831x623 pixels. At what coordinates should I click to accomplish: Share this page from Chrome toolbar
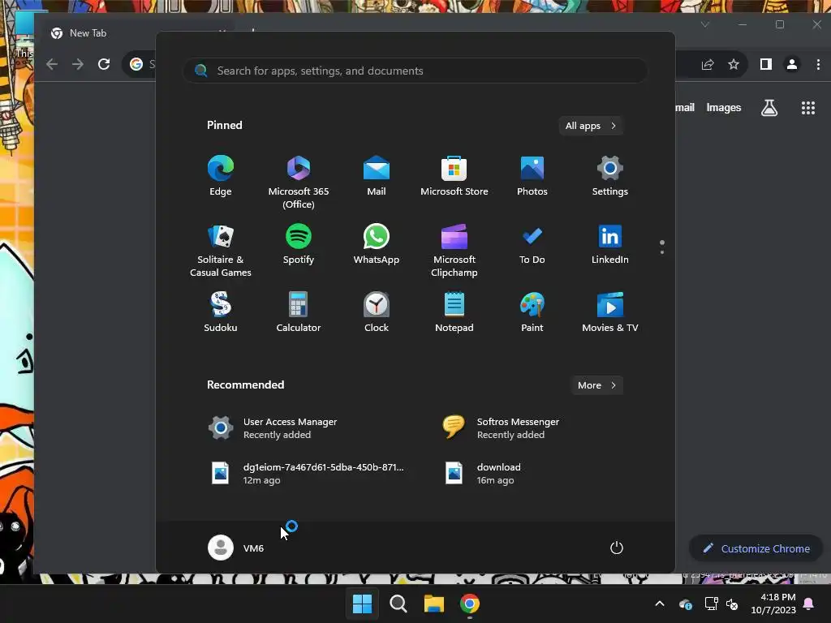pos(708,64)
